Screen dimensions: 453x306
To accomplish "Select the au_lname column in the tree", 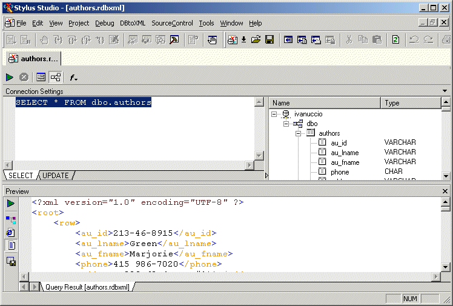I will click(345, 153).
